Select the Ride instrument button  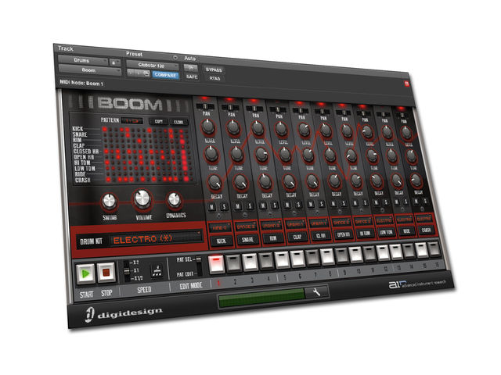pos(406,231)
